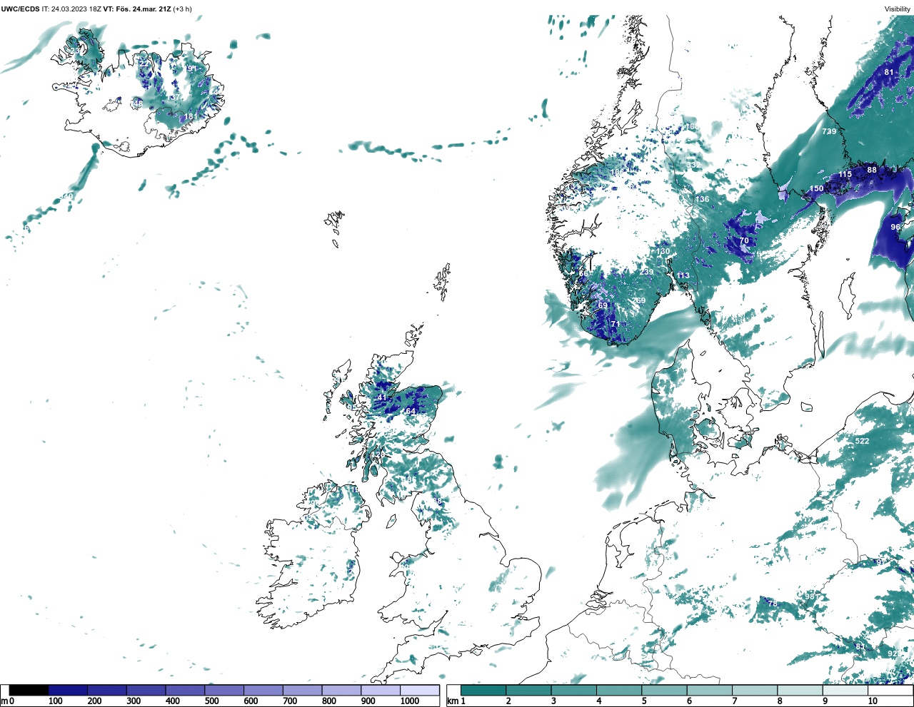Image resolution: width=914 pixels, height=707 pixels.
Task: Click the '115' value label
Action: point(845,174)
